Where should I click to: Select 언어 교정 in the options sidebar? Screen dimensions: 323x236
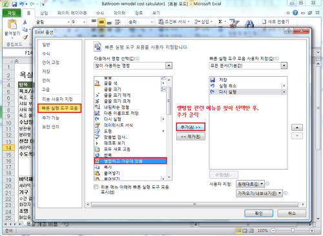coord(50,63)
